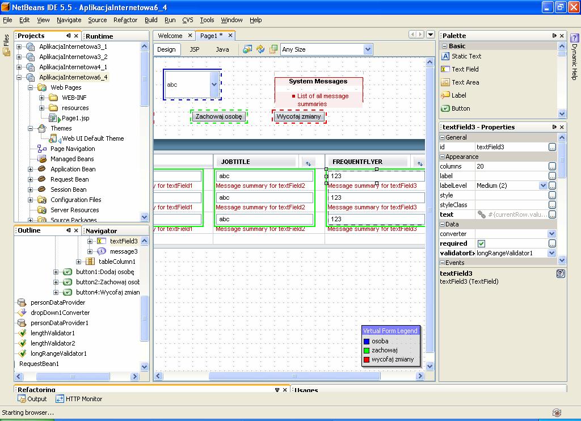Click the red wycofaj zmiany legend swatch

367,360
